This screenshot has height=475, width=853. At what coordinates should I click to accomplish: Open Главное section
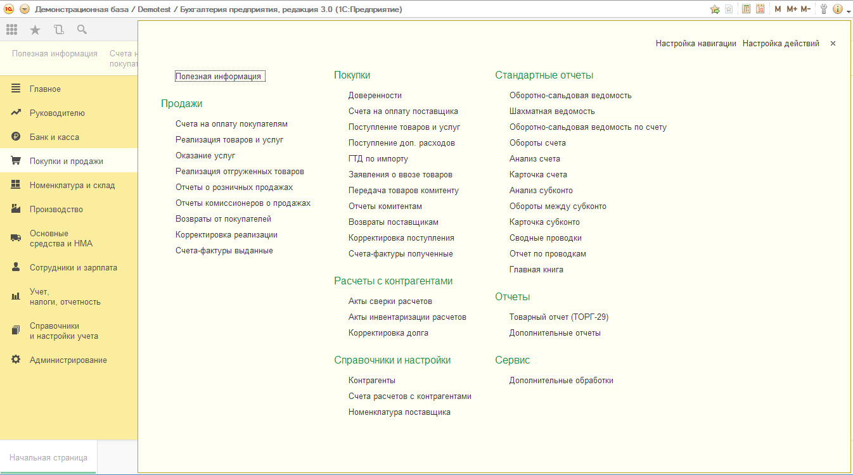pos(68,89)
